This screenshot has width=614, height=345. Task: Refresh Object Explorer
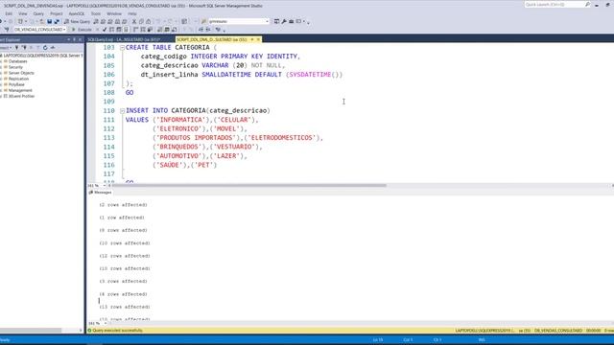point(45,48)
